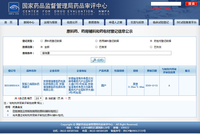
Task: Click page title 原料药、药用辅料和药包材登记信息公示
Action: pyautogui.click(x=99, y=31)
